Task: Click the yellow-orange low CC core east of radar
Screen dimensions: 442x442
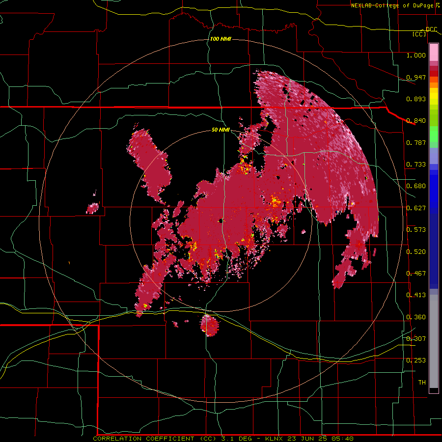Action: pos(275,201)
